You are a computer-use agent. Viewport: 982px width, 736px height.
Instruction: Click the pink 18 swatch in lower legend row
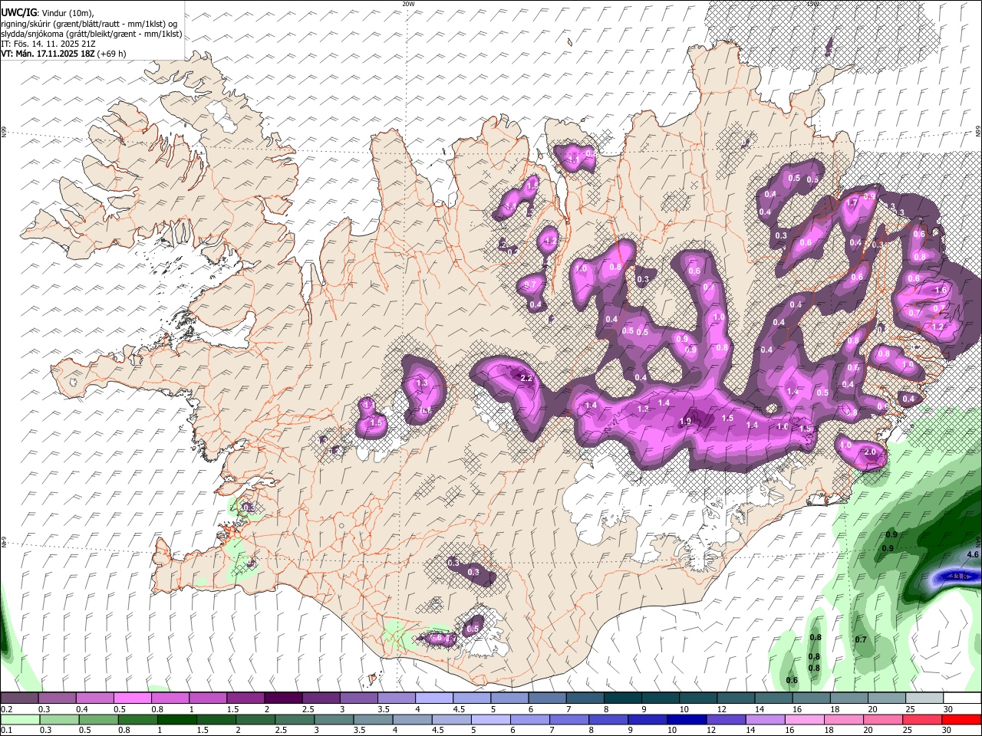pyautogui.click(x=845, y=719)
